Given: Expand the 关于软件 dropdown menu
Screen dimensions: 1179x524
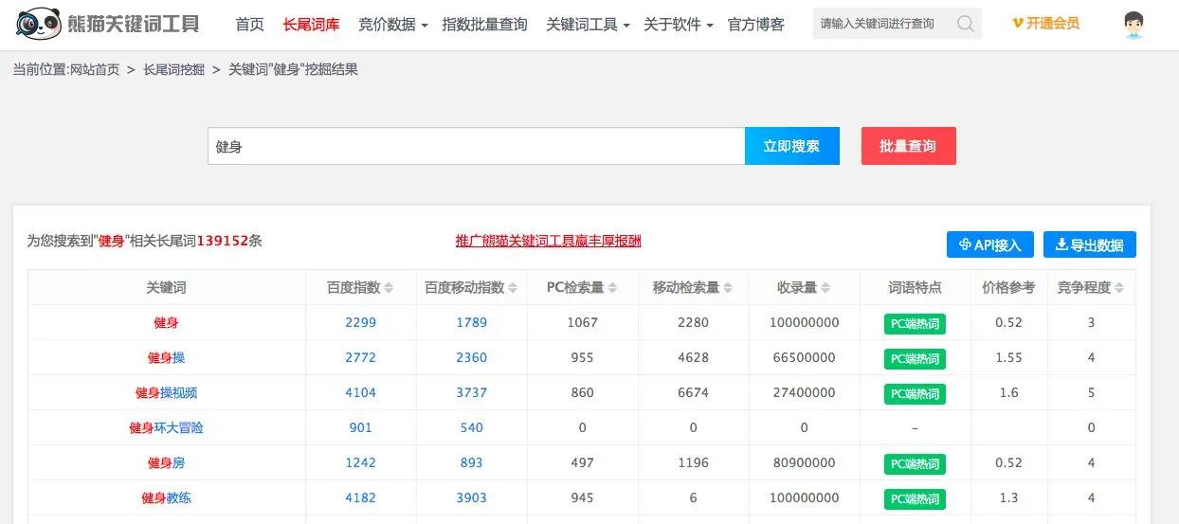Looking at the screenshot, I should [x=679, y=25].
